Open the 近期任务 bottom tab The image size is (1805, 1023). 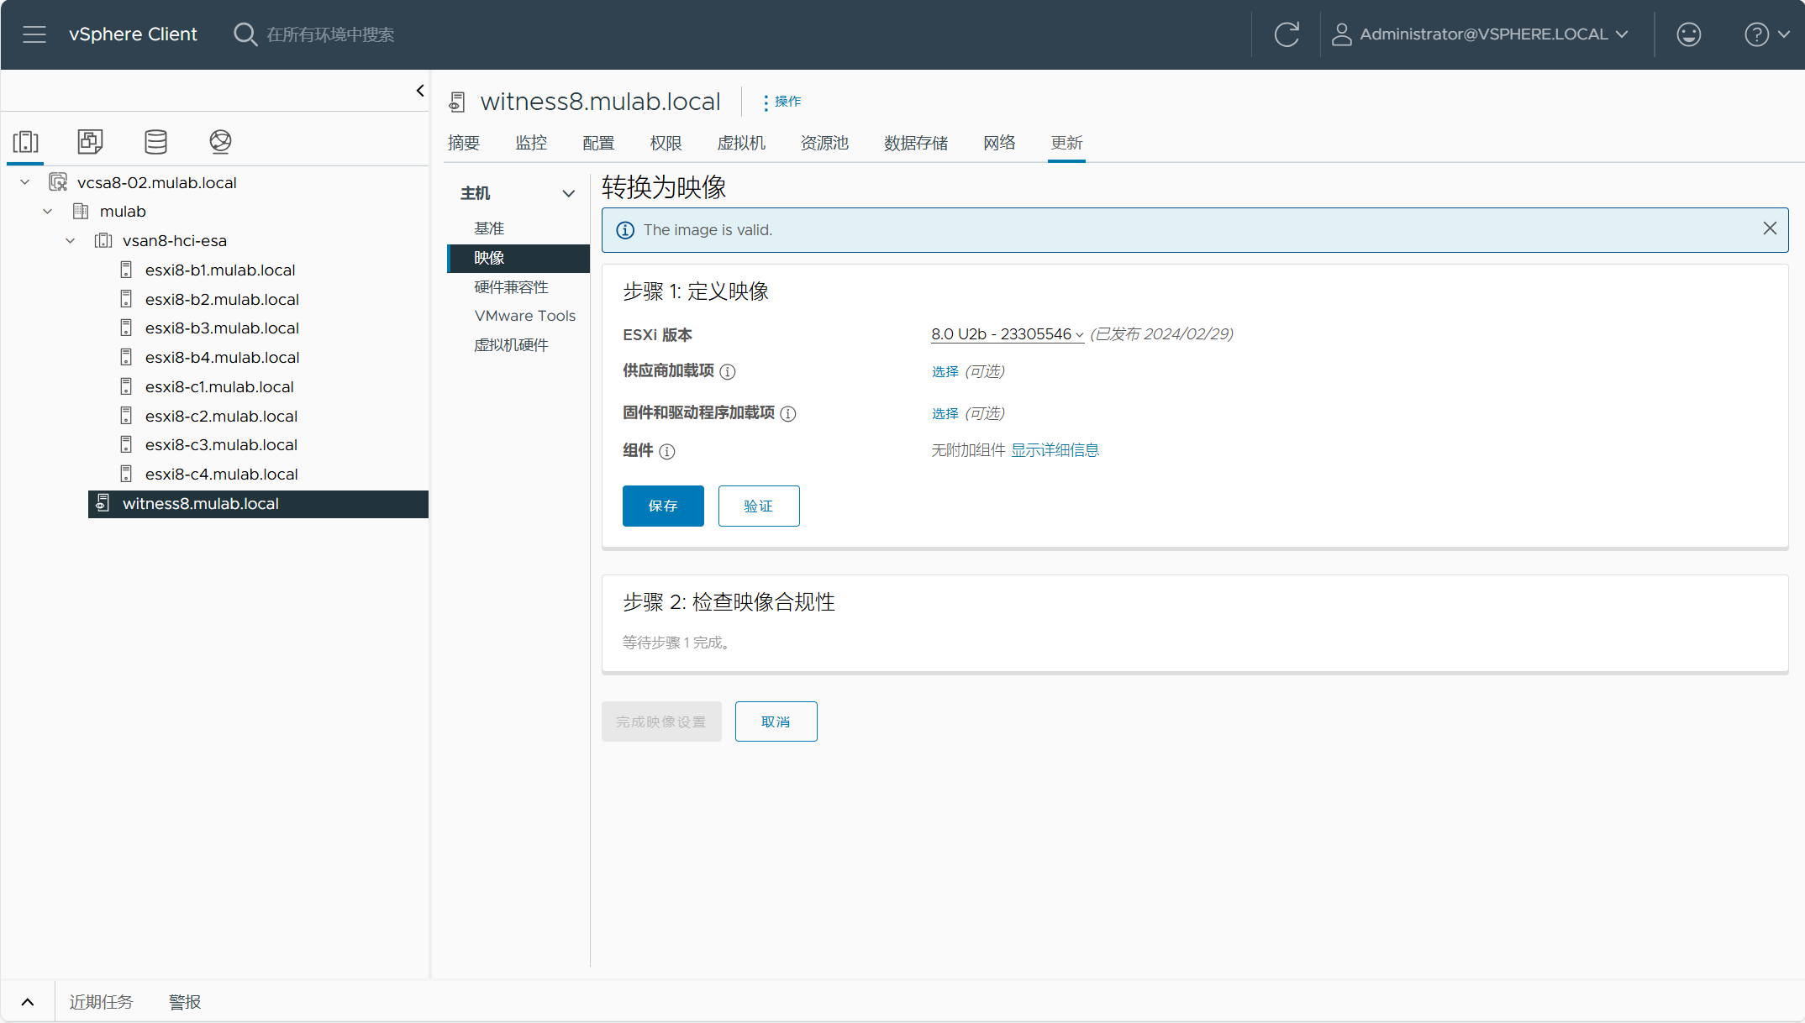101,1001
